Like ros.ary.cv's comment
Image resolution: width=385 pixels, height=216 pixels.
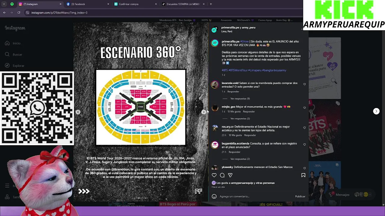point(304,128)
